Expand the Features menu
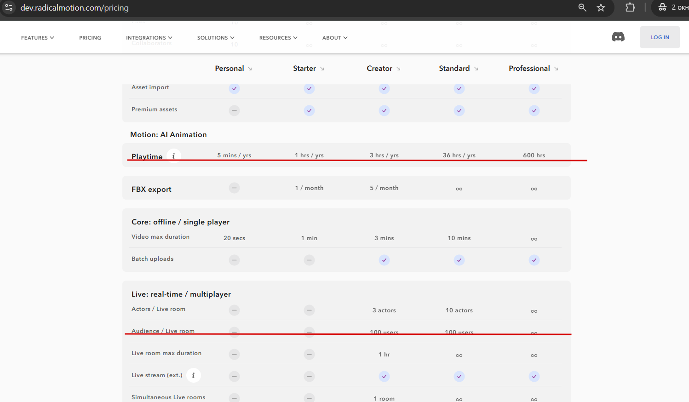This screenshot has height=402, width=689. tap(38, 38)
